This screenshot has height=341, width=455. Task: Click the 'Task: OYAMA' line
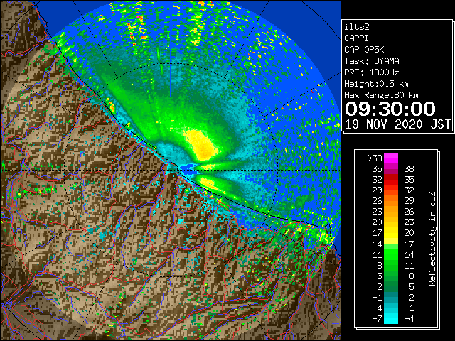[372, 61]
